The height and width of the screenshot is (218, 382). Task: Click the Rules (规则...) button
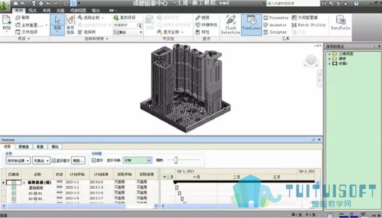point(78,161)
